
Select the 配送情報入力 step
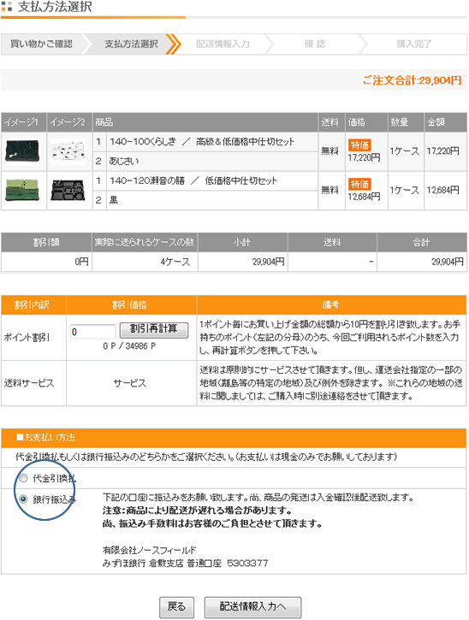223,44
